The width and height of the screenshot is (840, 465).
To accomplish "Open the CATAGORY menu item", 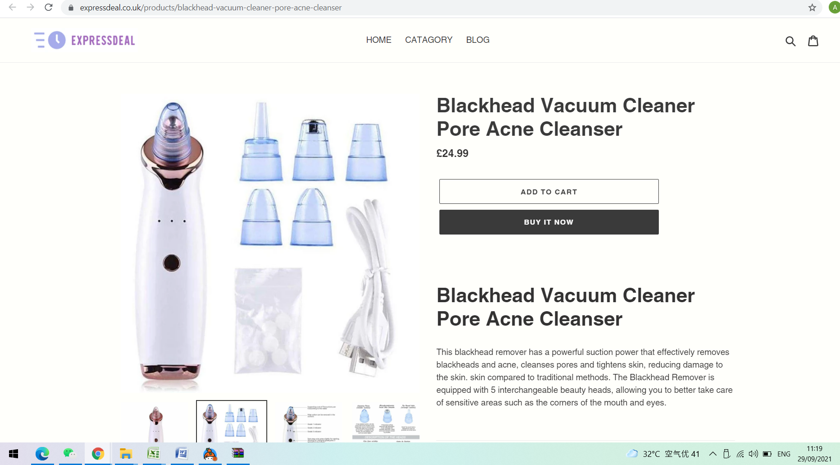I will (x=429, y=40).
